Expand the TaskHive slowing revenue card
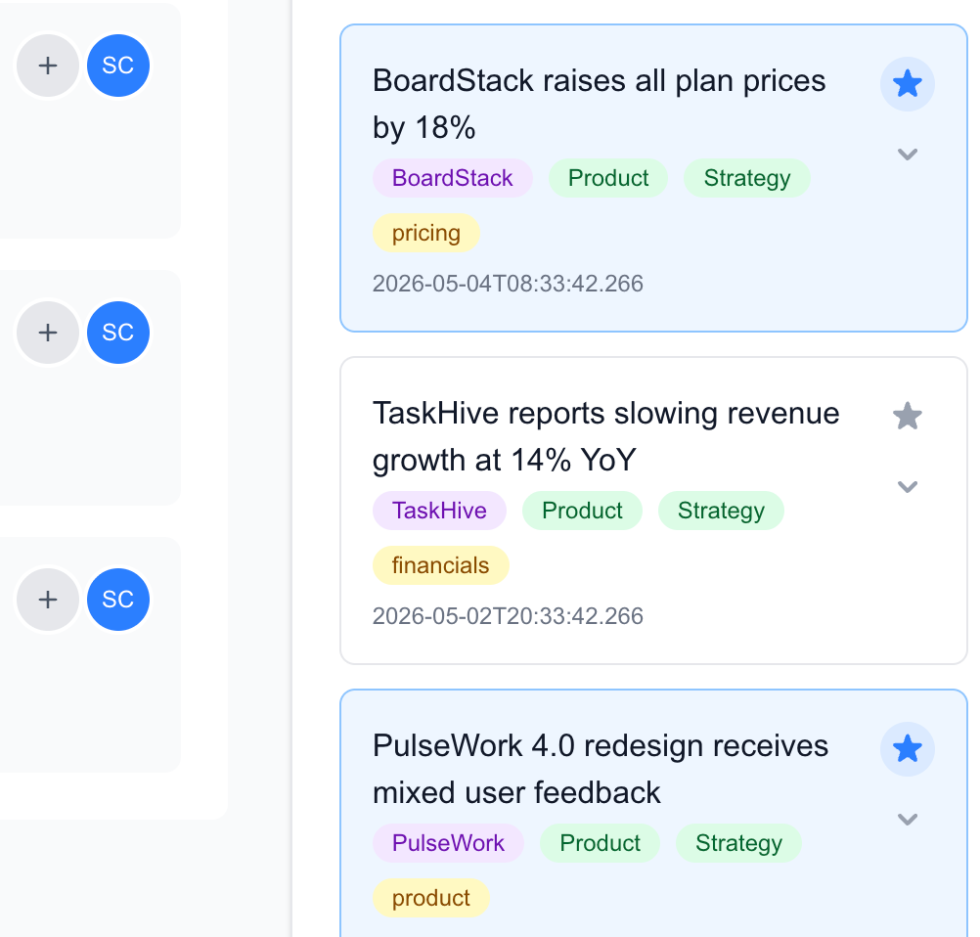The image size is (980, 937). (907, 486)
